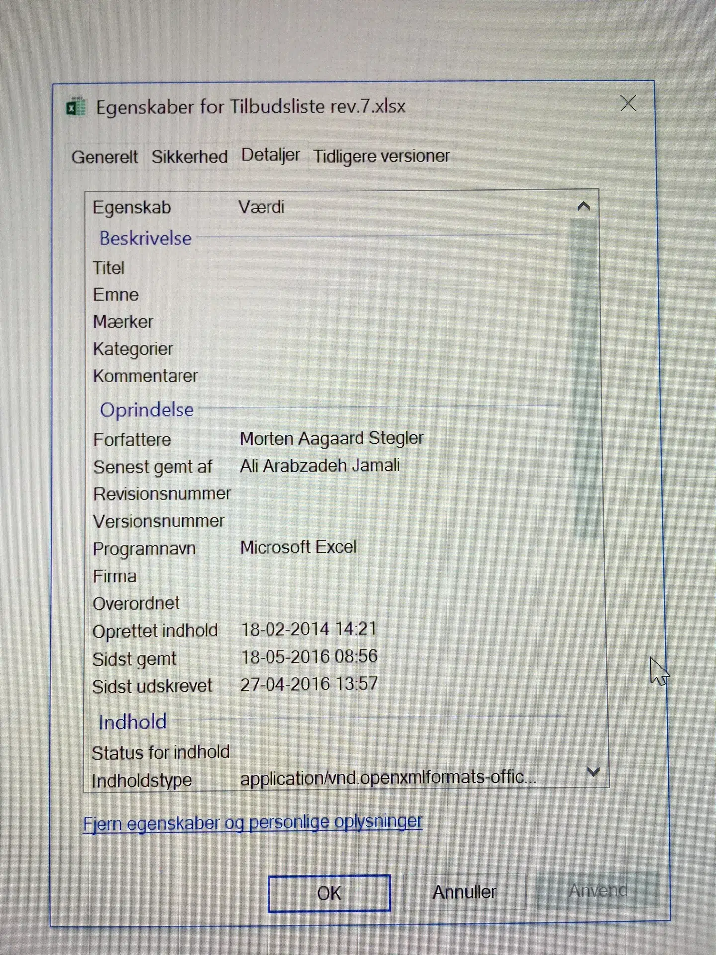Screen dimensions: 716x955
Task: Open the Sikkerhed tab
Action: click(189, 157)
